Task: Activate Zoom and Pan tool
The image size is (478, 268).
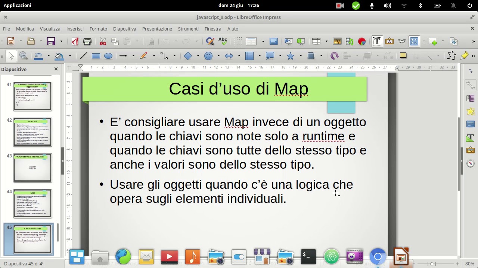Action: 23,56
